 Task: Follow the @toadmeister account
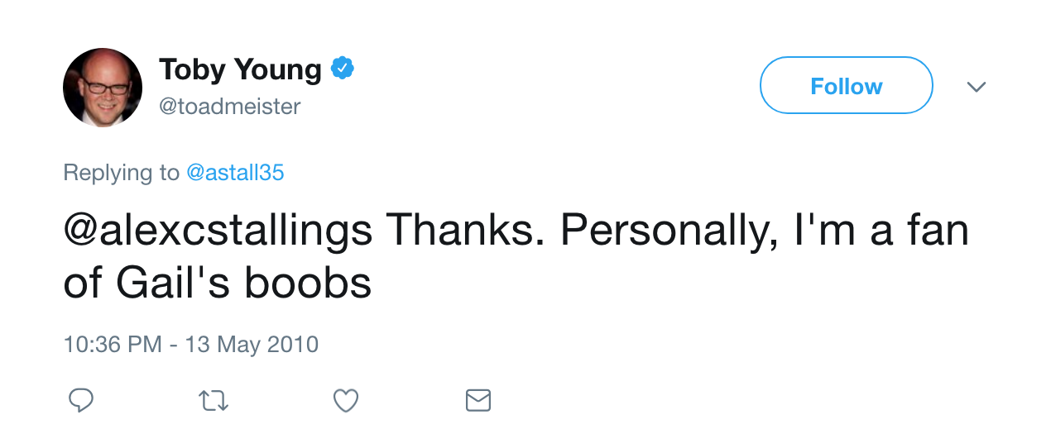(x=846, y=85)
